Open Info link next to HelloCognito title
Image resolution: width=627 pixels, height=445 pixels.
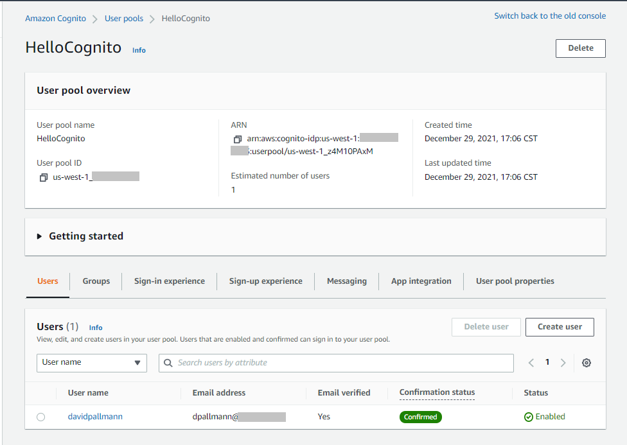pos(139,50)
